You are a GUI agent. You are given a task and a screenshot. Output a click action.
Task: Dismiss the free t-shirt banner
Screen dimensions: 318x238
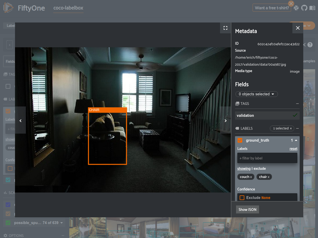coord(291,4)
